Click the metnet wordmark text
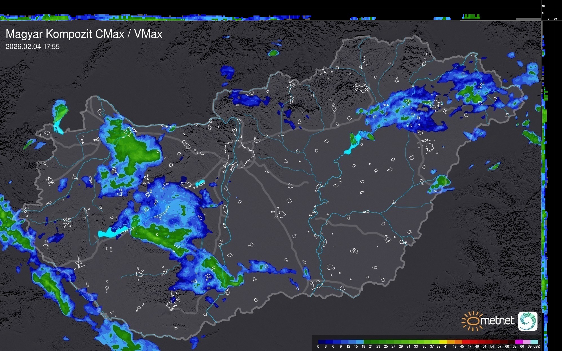The width and height of the screenshot is (562, 351). pyautogui.click(x=497, y=321)
